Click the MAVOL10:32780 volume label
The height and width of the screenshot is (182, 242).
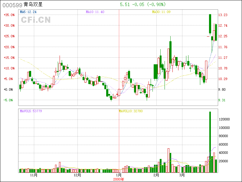131,111
